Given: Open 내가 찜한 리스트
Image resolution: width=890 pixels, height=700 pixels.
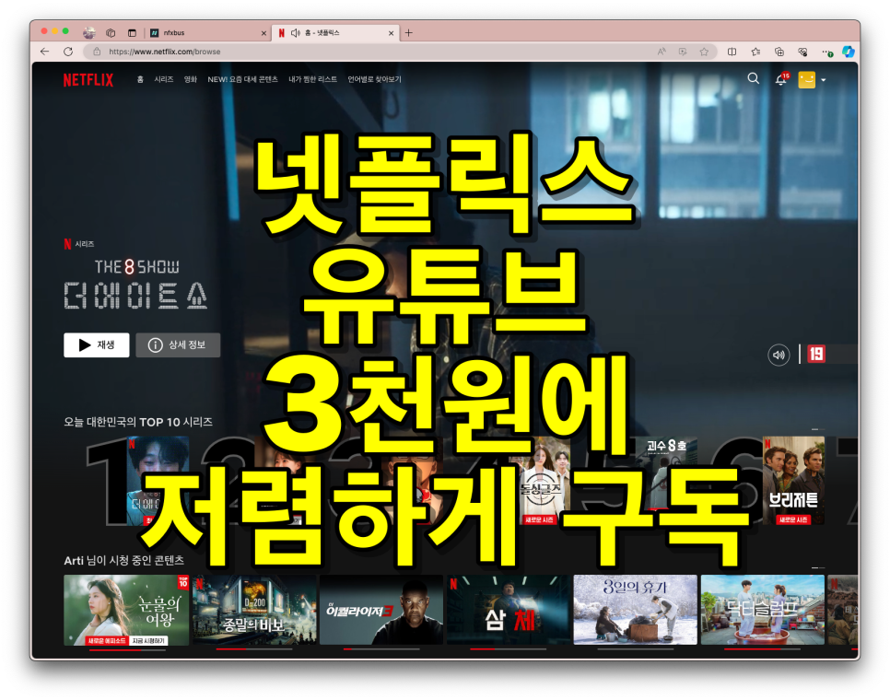Looking at the screenshot, I should pyautogui.click(x=312, y=79).
